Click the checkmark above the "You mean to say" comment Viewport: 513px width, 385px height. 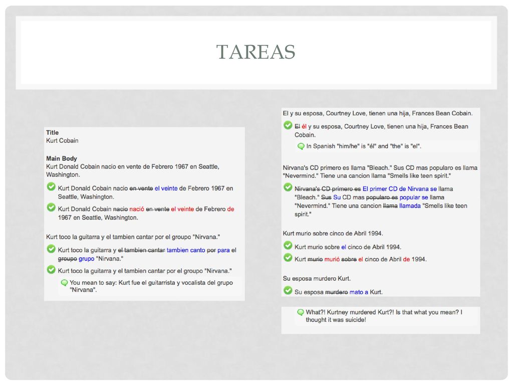(x=51, y=269)
